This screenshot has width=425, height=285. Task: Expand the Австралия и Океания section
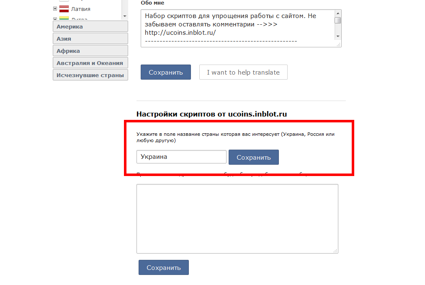90,63
